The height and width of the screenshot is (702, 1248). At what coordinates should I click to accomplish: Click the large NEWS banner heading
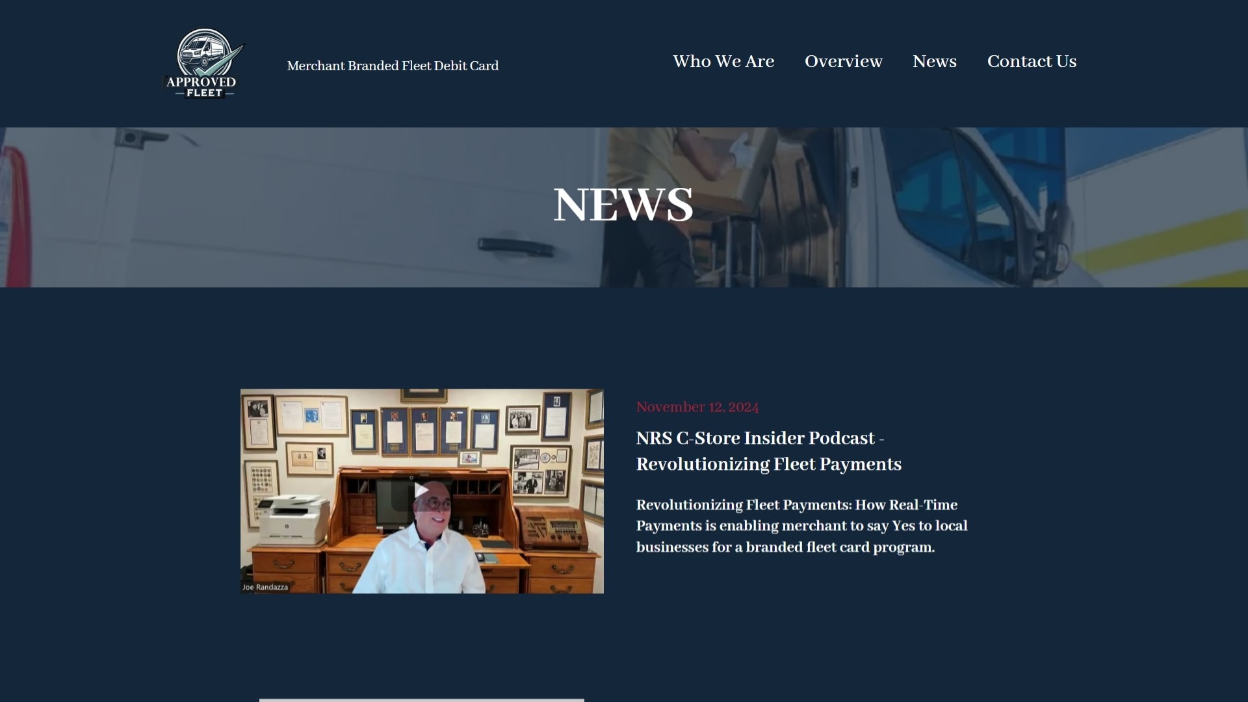(x=623, y=205)
